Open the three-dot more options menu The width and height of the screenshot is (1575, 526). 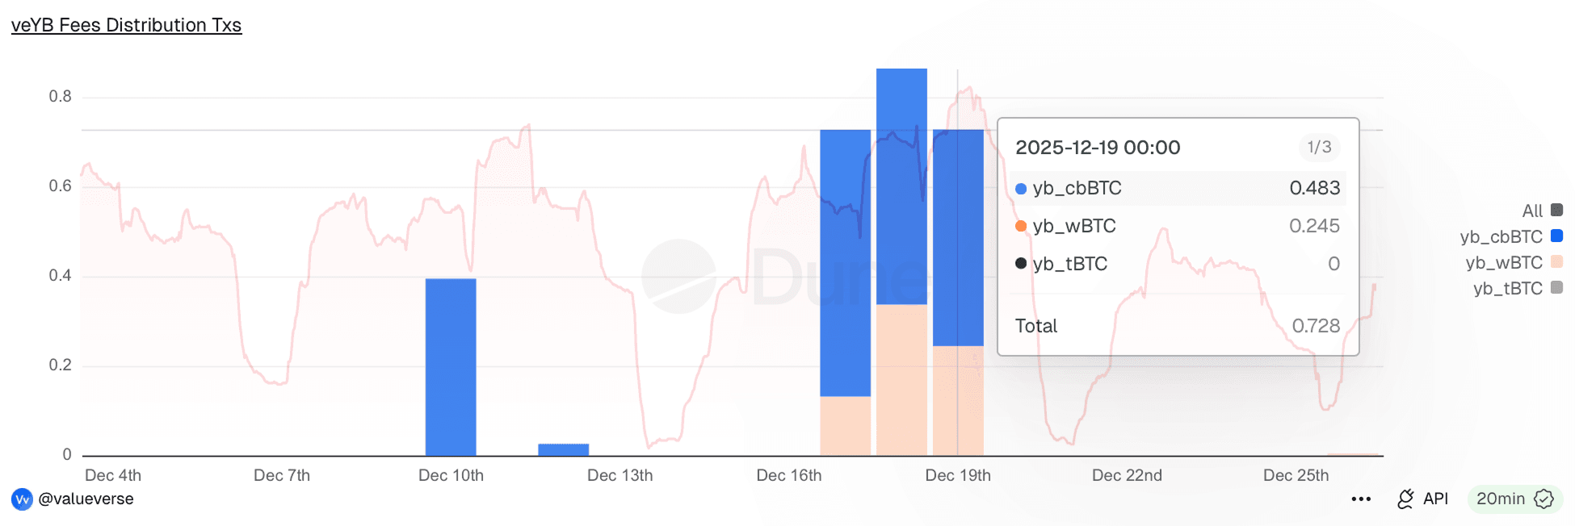pyautogui.click(x=1361, y=499)
